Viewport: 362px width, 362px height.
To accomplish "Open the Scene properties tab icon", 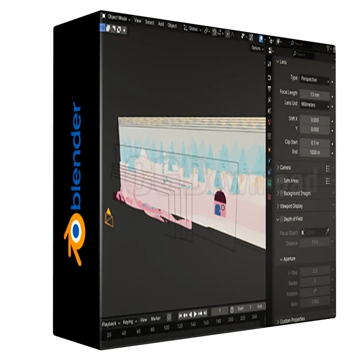I will tap(269, 111).
